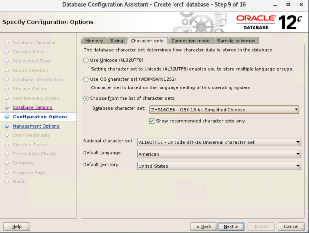The width and height of the screenshot is (309, 233).
Task: Go to Database Options step link
Action: (32, 107)
